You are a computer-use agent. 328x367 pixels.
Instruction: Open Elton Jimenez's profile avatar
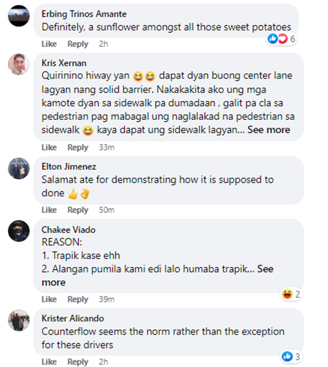coord(19,168)
